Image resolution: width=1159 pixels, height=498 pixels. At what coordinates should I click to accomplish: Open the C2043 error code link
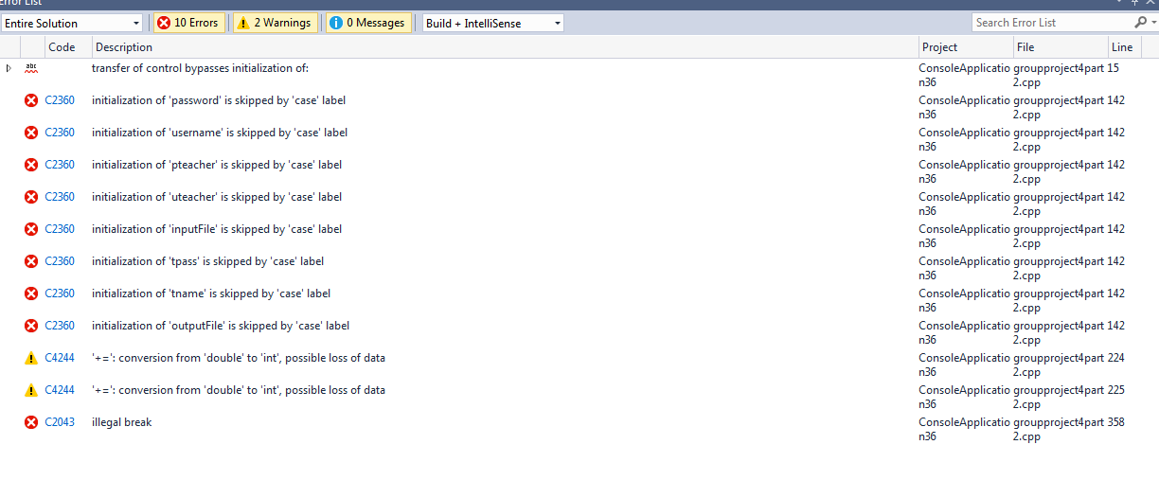60,422
